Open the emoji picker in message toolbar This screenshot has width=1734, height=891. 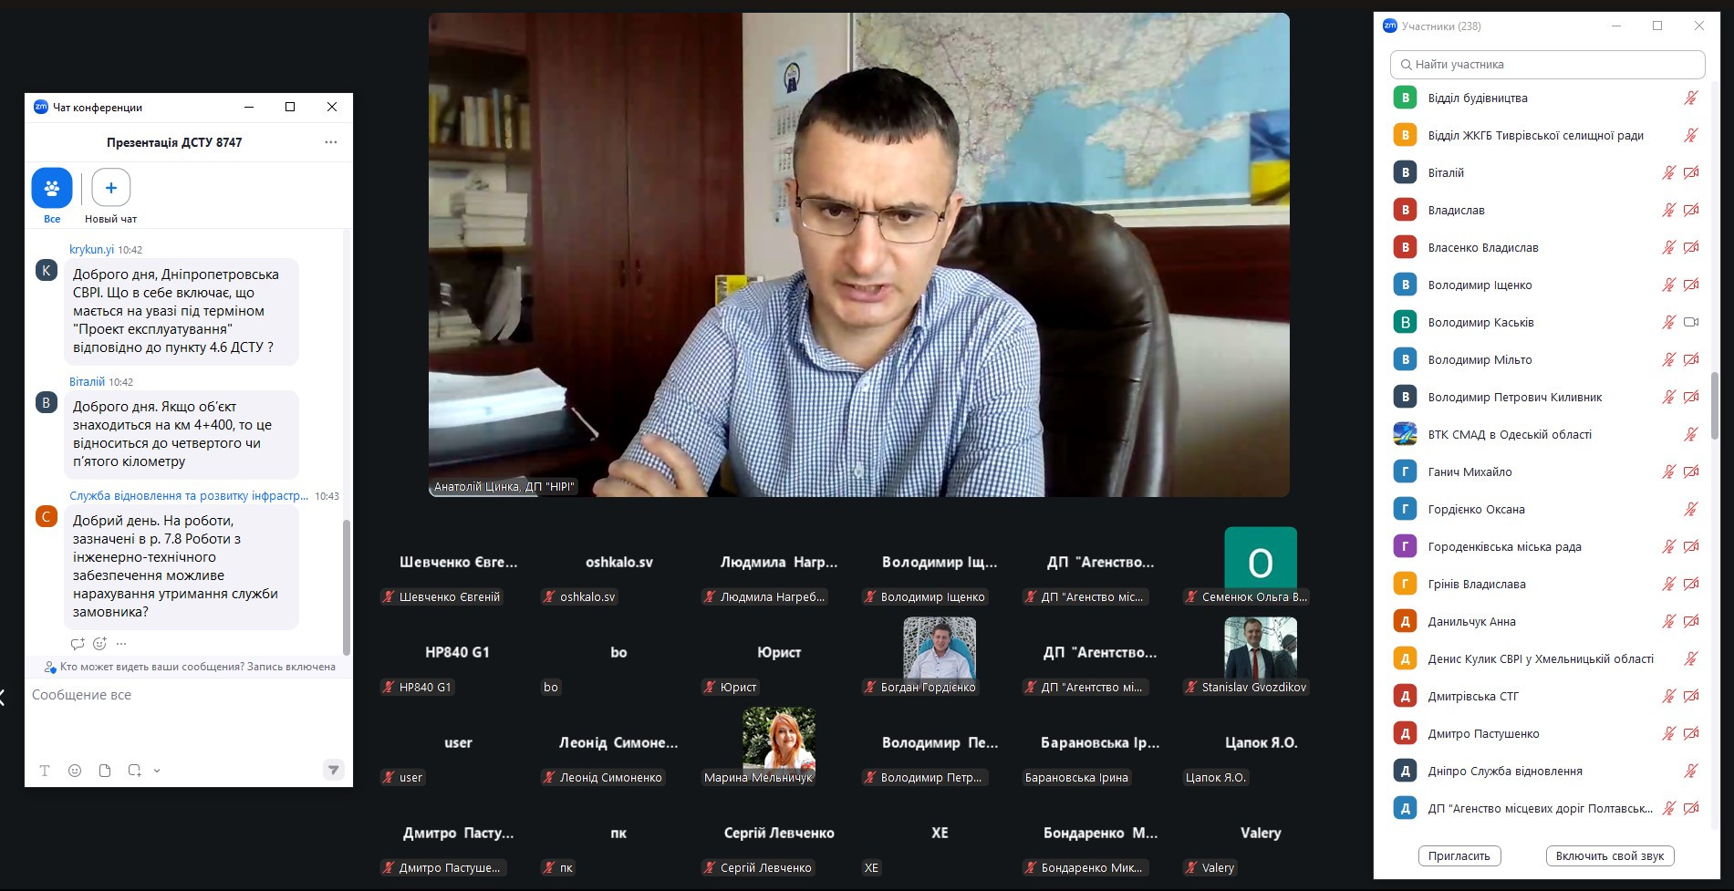pos(75,771)
